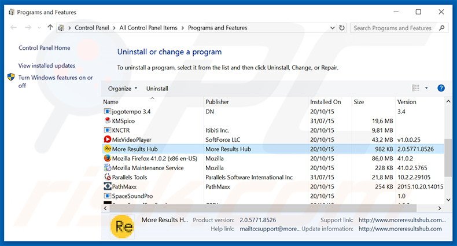Screen dimensions: 457x246
Task: Click Parallels Software International Inc publisher
Action: coord(249,177)
